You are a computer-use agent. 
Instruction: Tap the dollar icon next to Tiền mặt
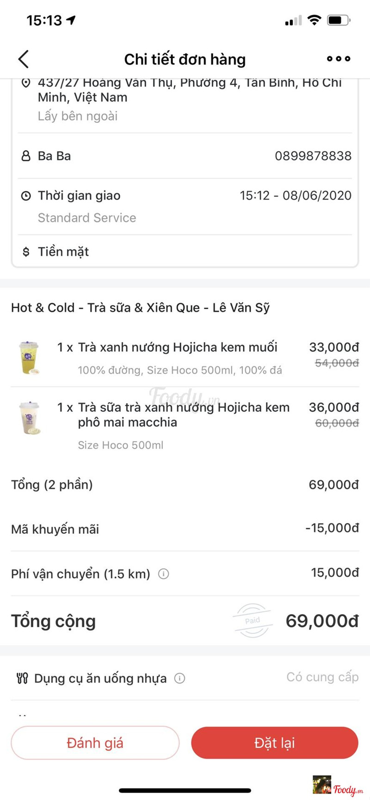(x=26, y=252)
